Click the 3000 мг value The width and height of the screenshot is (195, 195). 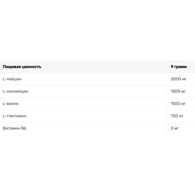tap(179, 79)
